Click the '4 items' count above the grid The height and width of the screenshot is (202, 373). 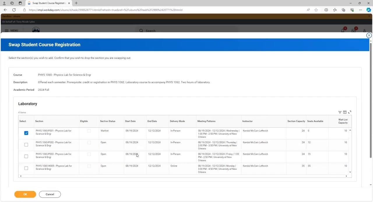click(x=22, y=112)
